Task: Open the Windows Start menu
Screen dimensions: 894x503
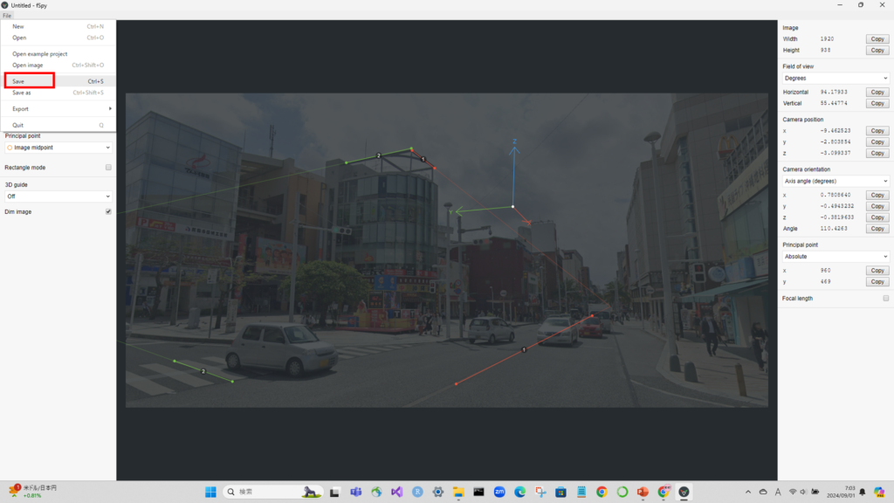Action: pyautogui.click(x=211, y=492)
